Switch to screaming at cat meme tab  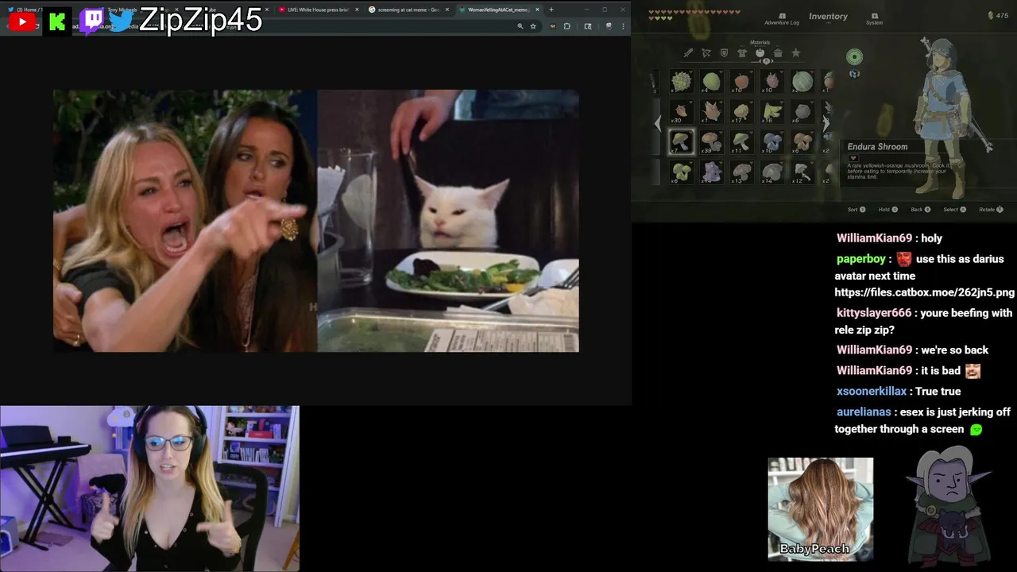(408, 10)
